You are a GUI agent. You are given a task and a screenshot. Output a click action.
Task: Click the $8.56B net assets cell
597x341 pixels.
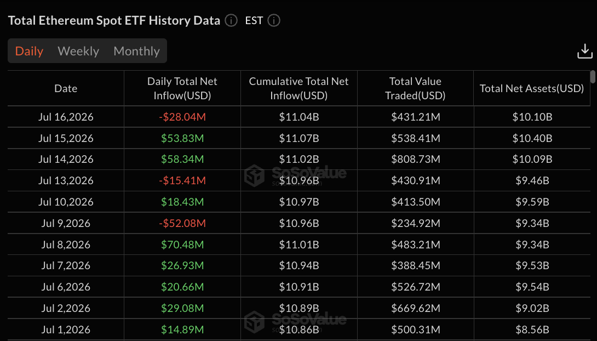click(532, 329)
